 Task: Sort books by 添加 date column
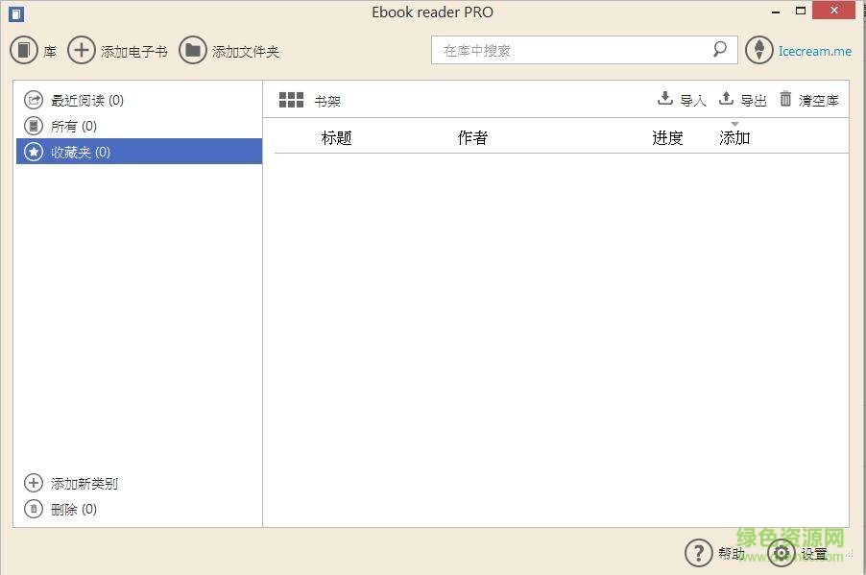tap(734, 137)
